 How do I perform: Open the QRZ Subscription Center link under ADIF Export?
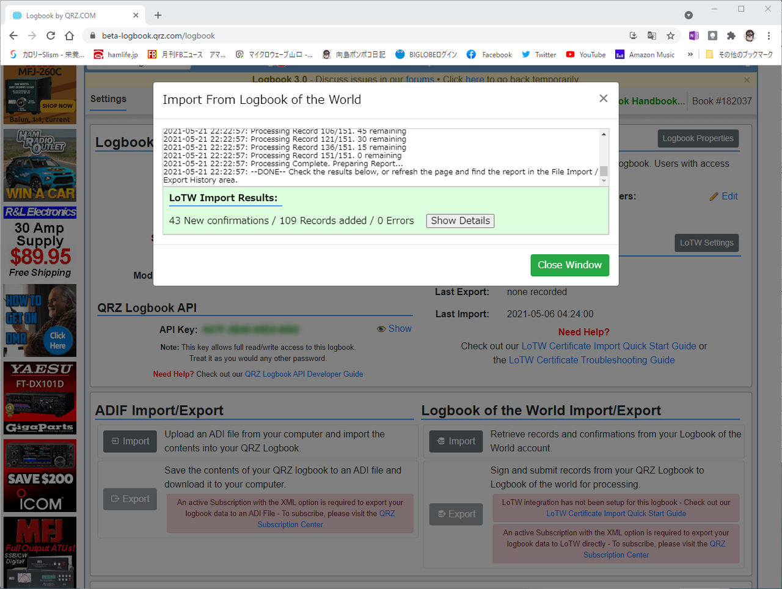coord(326,519)
